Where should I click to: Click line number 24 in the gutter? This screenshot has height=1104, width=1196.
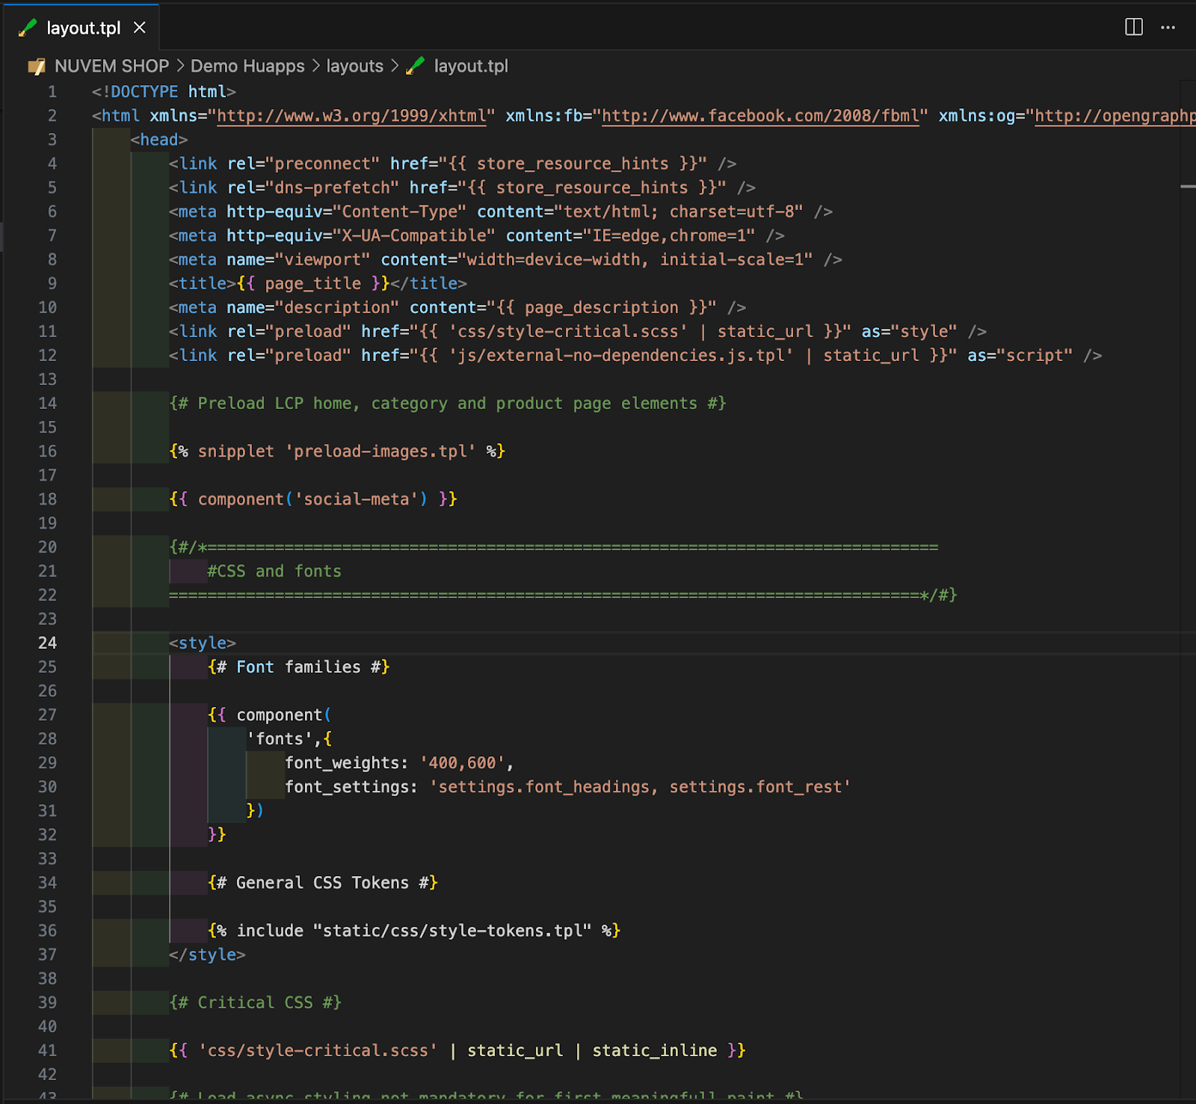(x=47, y=643)
